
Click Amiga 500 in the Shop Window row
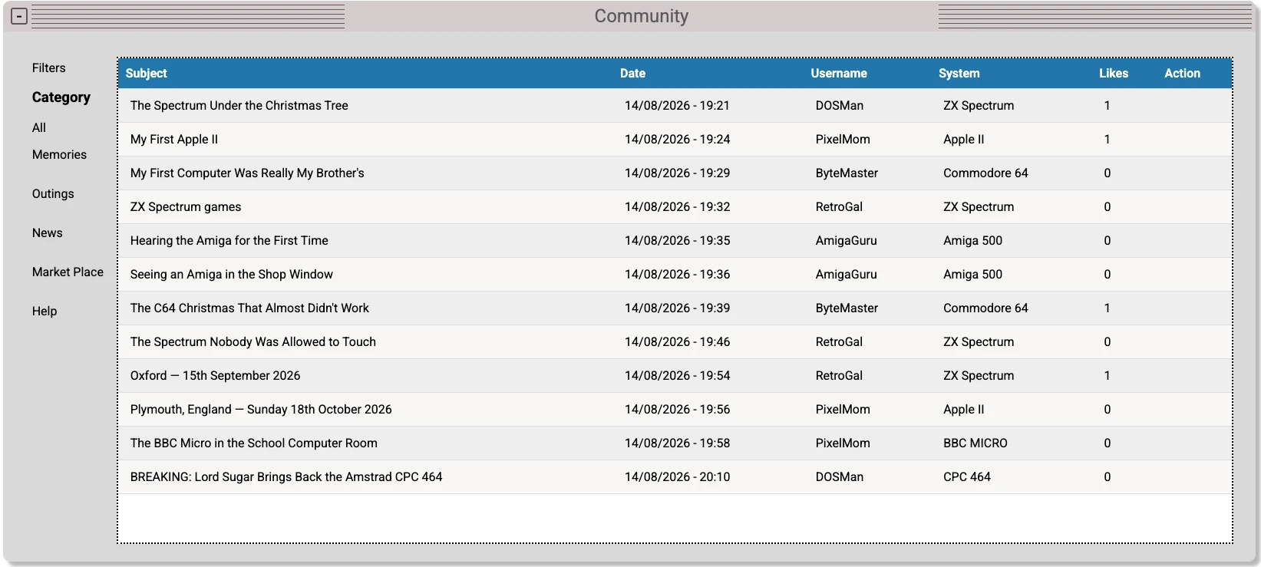pos(972,274)
